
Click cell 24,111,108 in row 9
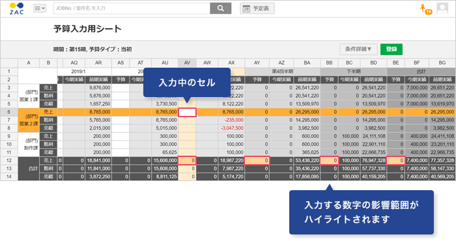373,136
